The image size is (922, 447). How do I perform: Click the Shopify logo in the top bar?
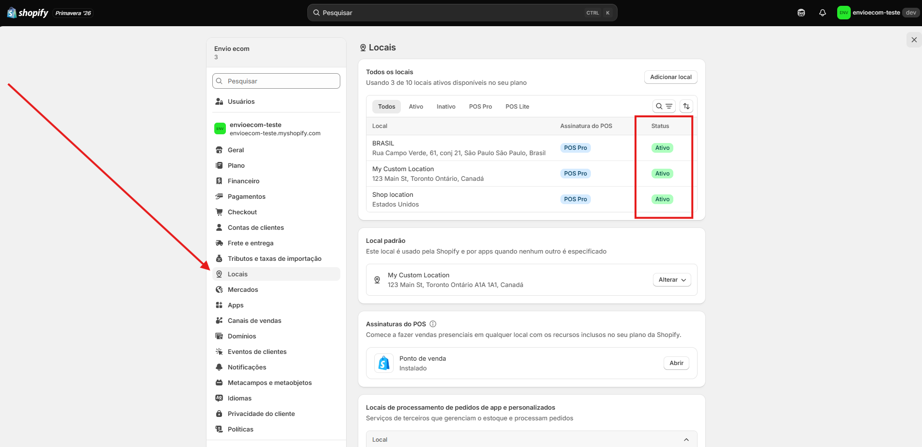(28, 13)
